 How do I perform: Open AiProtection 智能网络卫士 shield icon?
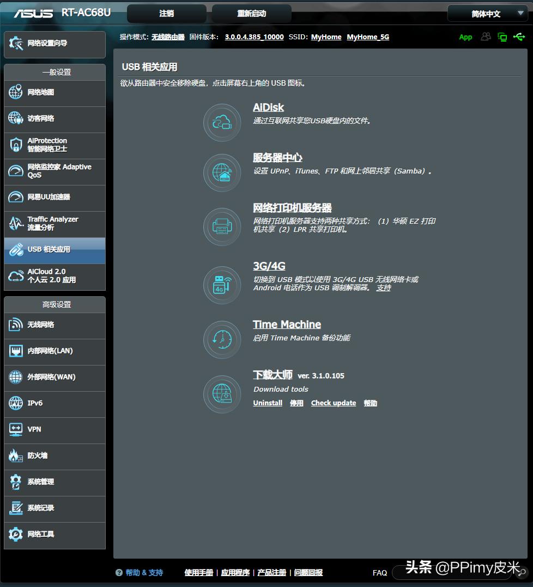(x=16, y=145)
